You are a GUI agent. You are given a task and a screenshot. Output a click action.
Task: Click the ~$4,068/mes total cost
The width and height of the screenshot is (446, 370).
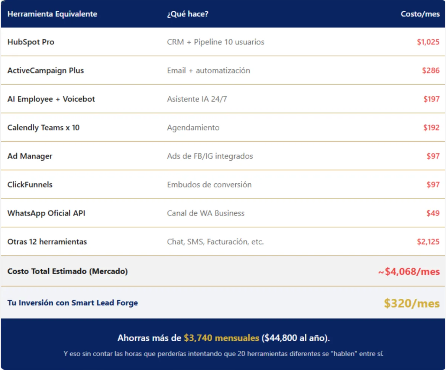[x=409, y=272]
